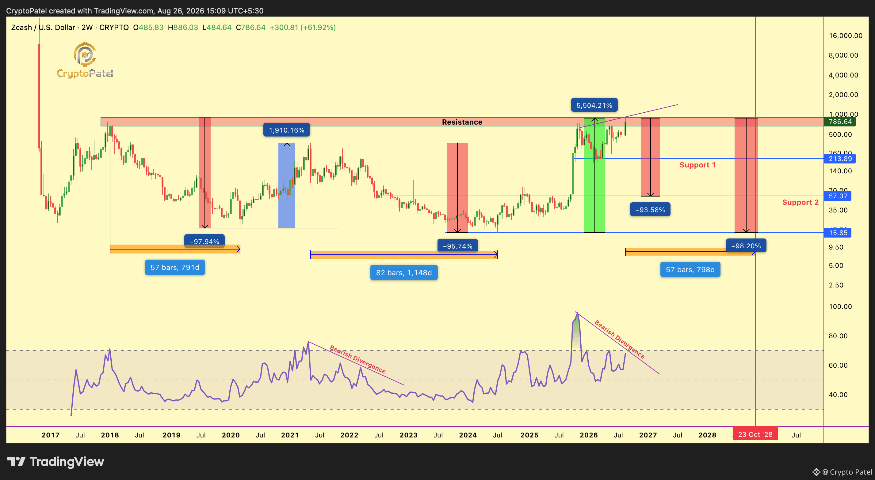Click the Resistance zone label

tap(462, 122)
